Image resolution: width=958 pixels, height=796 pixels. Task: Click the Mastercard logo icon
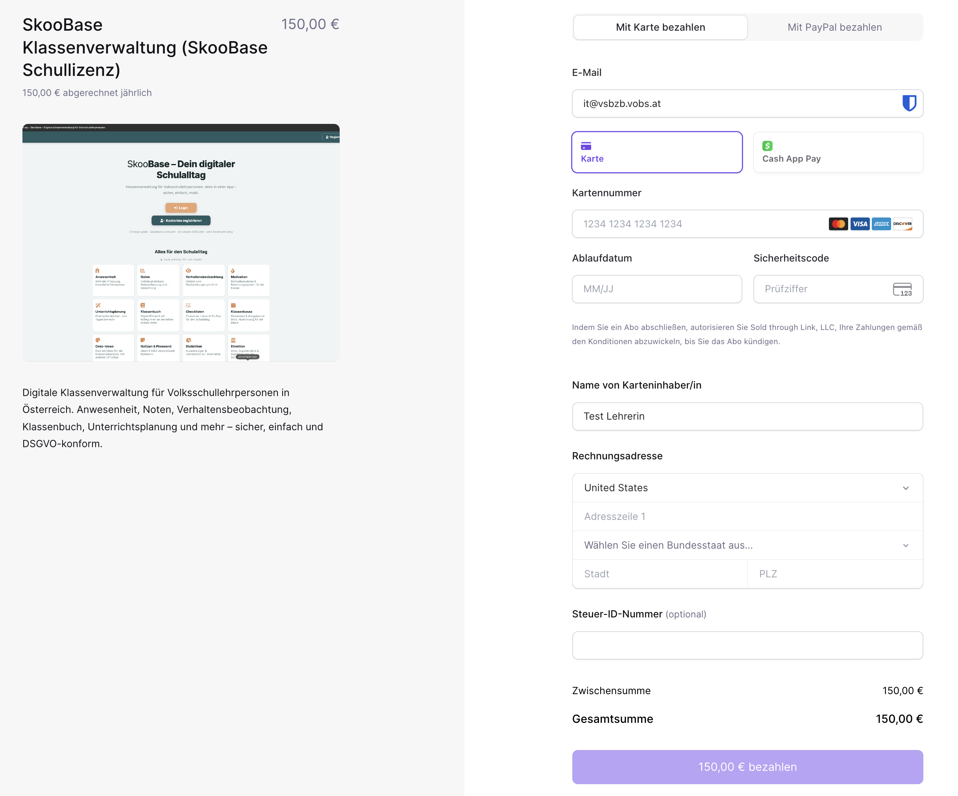click(x=838, y=224)
